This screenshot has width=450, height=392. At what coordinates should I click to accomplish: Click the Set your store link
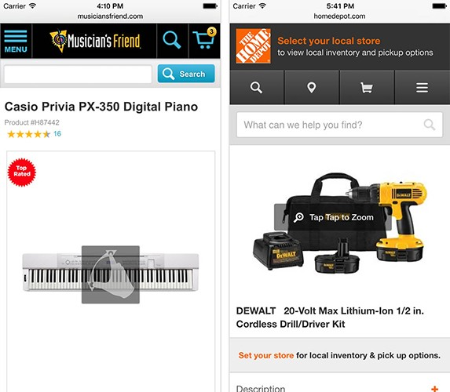(266, 355)
